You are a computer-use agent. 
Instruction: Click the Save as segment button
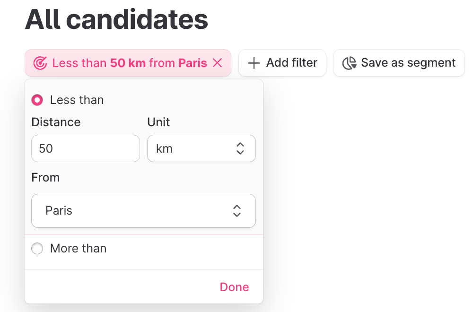(x=399, y=63)
